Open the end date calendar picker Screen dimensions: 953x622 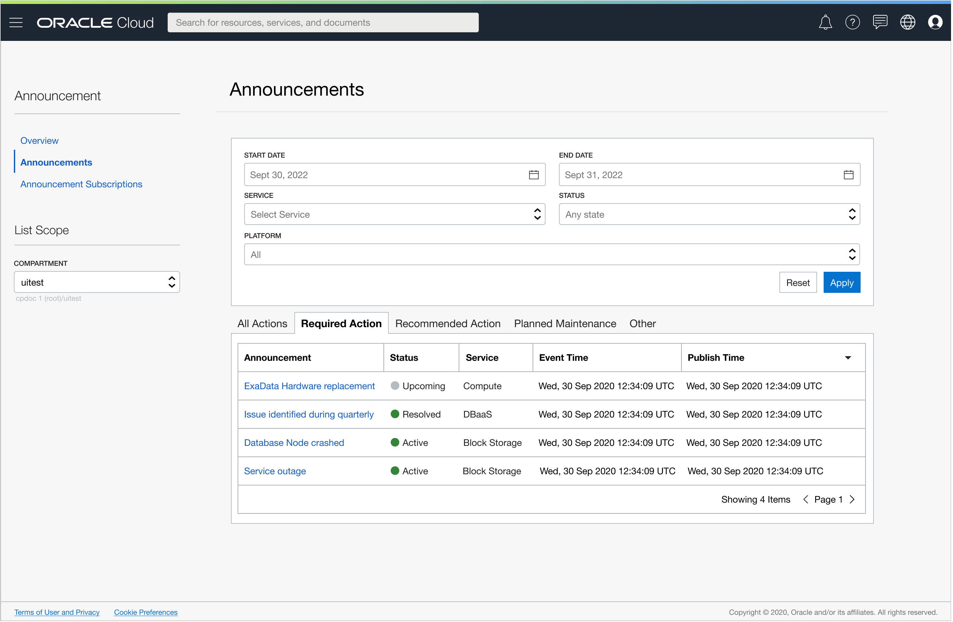click(848, 174)
